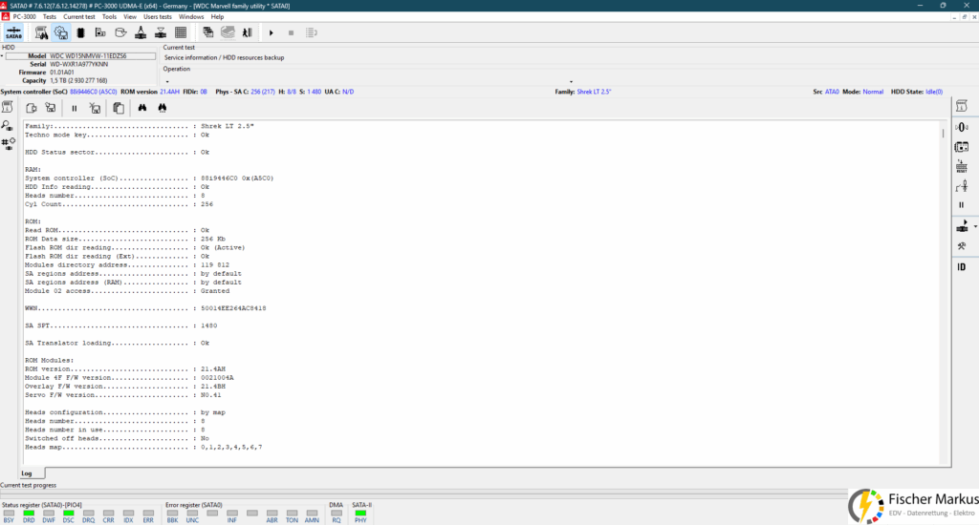
Task: Click the hash settings icon on left sidebar
Action: (8, 144)
